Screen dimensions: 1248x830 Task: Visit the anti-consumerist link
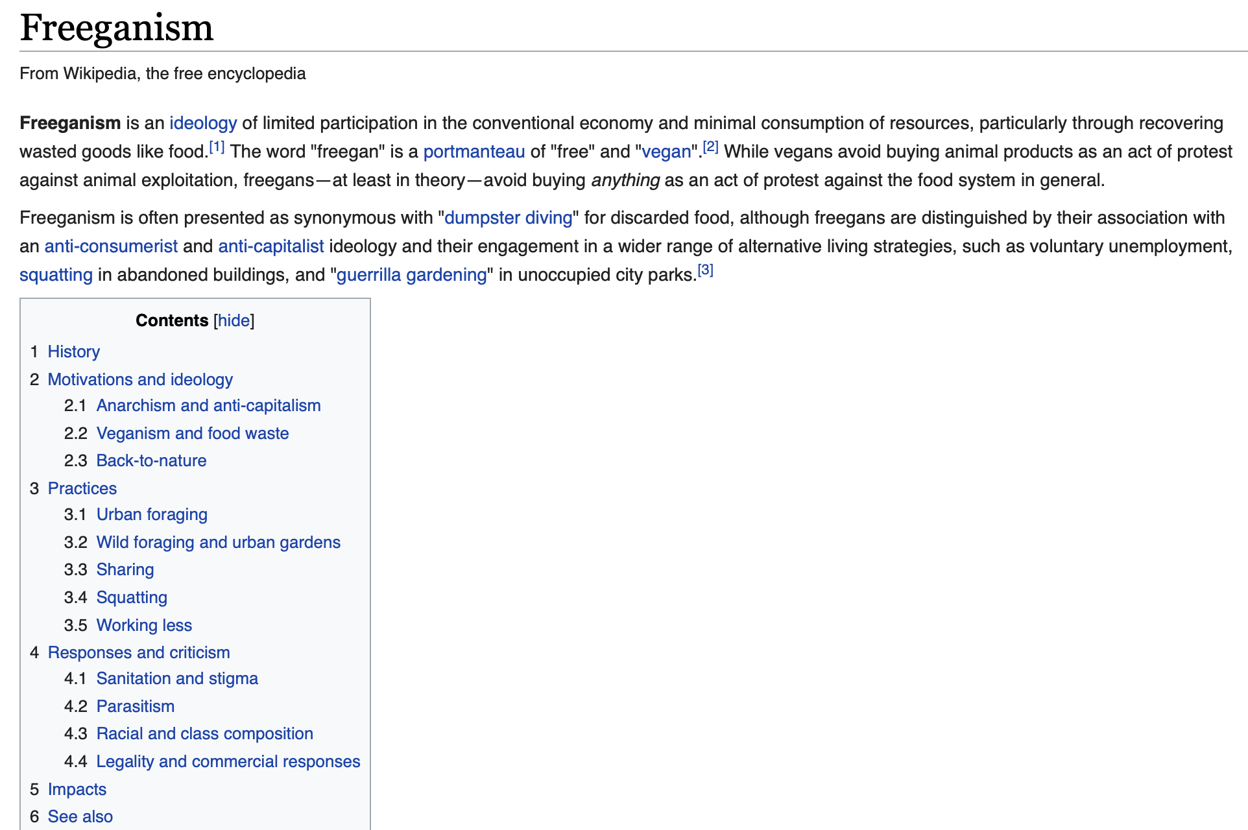point(111,246)
